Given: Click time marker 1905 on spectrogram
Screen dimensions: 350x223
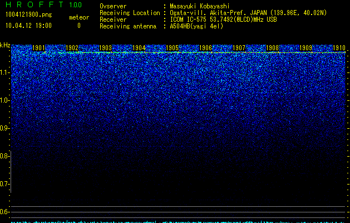Looking at the screenshot, I should coord(172,48).
